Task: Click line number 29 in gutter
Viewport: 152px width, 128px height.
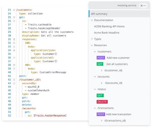Action: tap(9, 32)
